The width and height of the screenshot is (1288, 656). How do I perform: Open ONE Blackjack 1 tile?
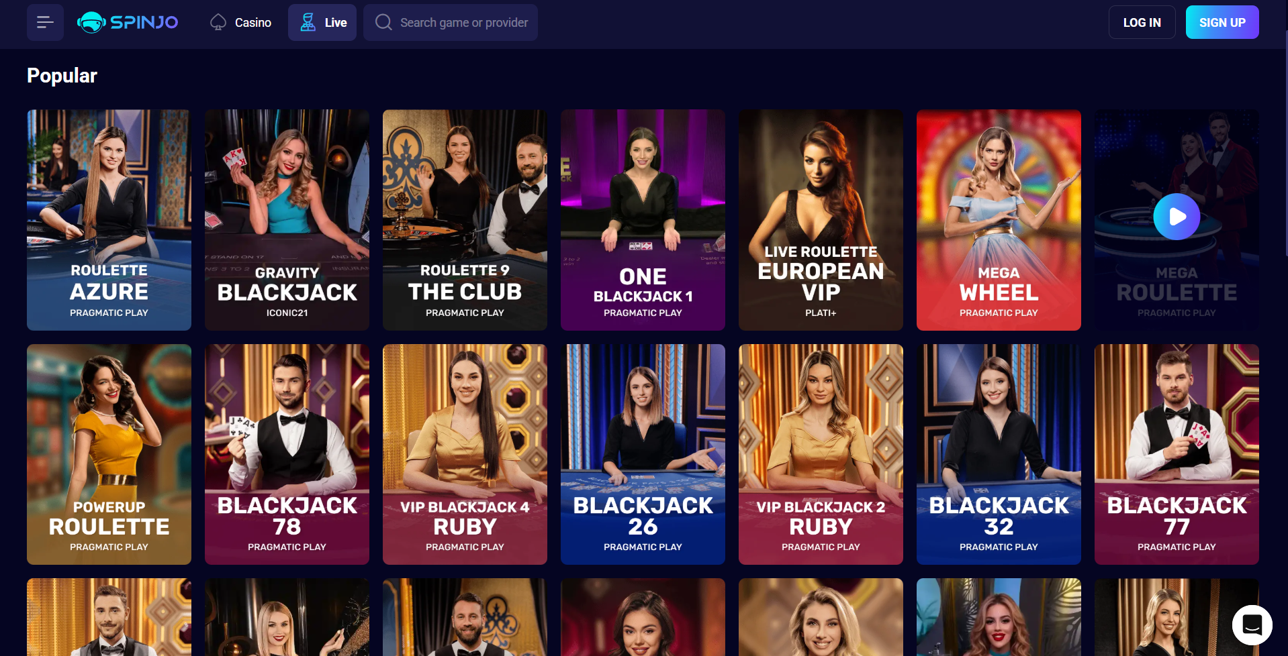(x=643, y=220)
